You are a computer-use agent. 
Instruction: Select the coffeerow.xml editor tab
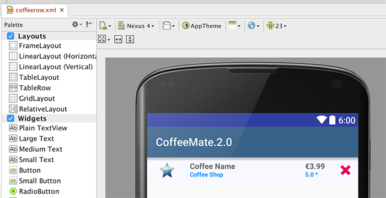pyautogui.click(x=32, y=10)
